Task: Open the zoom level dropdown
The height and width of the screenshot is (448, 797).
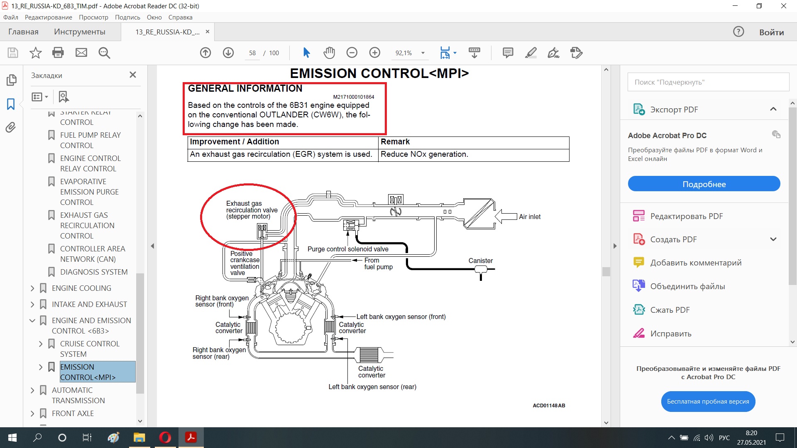Action: click(x=423, y=53)
